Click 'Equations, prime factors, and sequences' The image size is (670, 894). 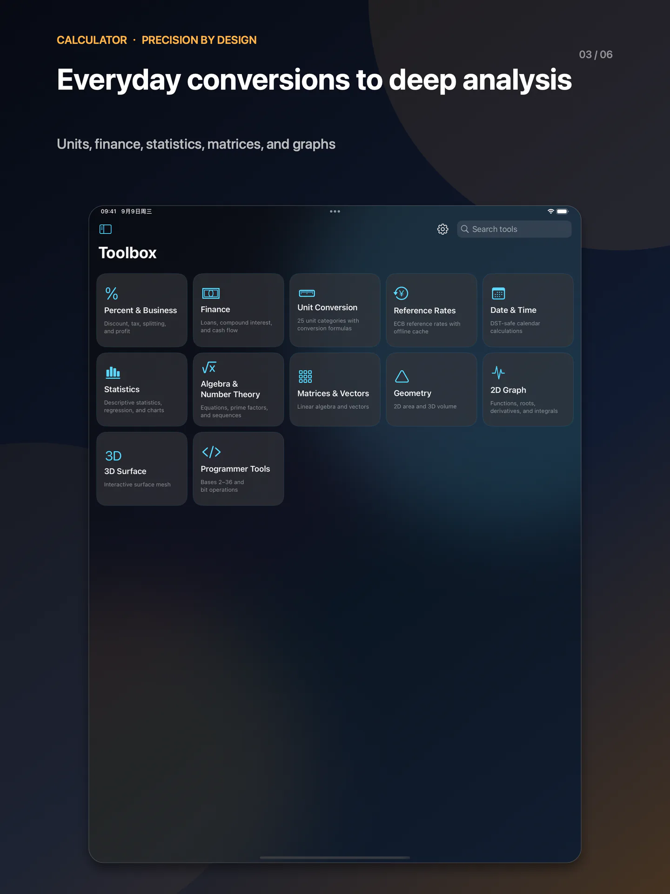(x=234, y=411)
